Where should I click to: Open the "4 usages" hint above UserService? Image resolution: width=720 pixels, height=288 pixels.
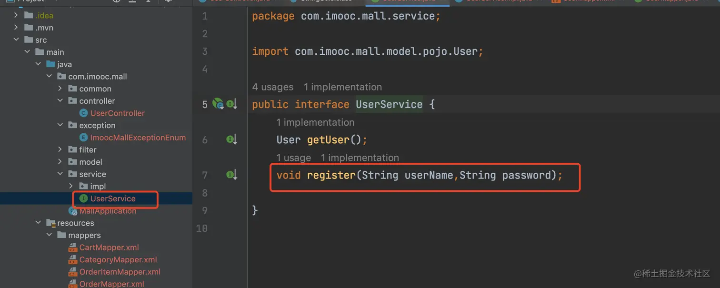pyautogui.click(x=272, y=87)
